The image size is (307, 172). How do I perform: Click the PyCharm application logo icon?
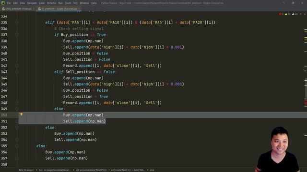[x=3, y=3]
